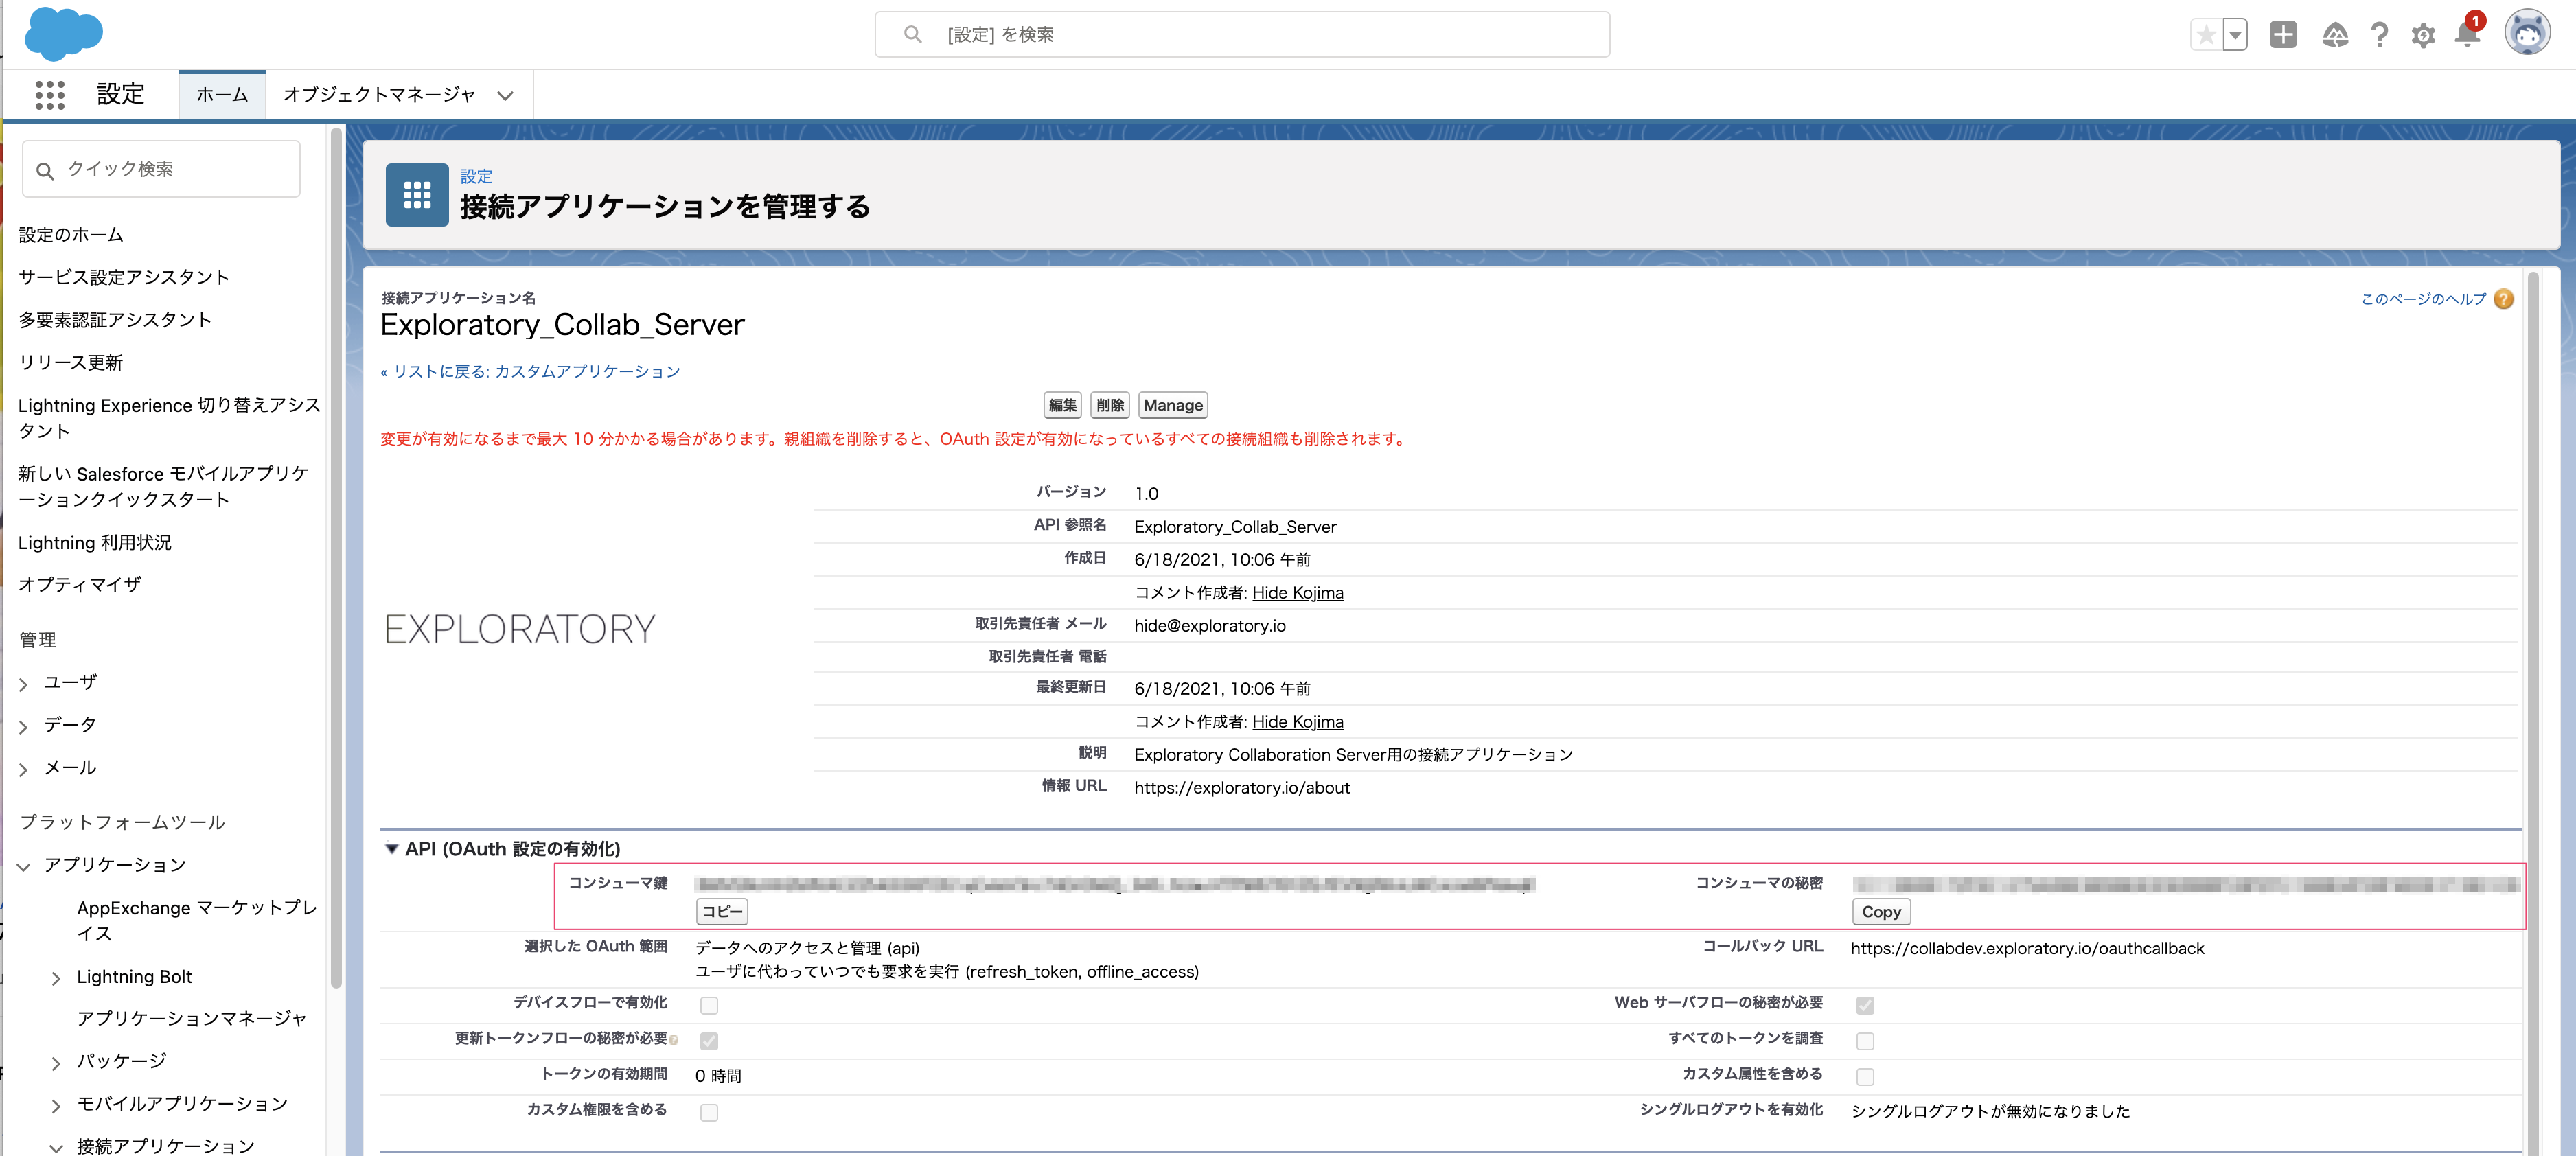Click the hide@exploratory.io email value
The width and height of the screenshot is (2576, 1156).
(x=1210, y=626)
